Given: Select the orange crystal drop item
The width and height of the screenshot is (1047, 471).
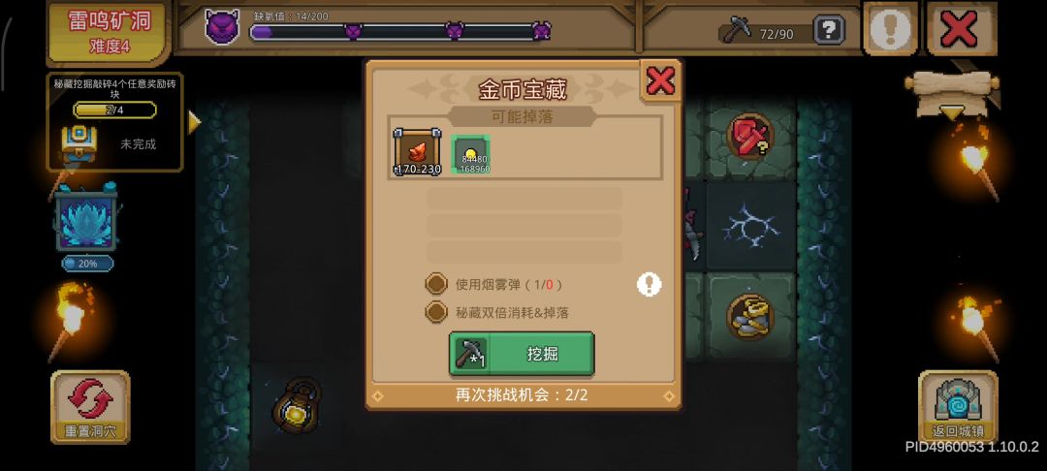Looking at the screenshot, I should click(417, 152).
